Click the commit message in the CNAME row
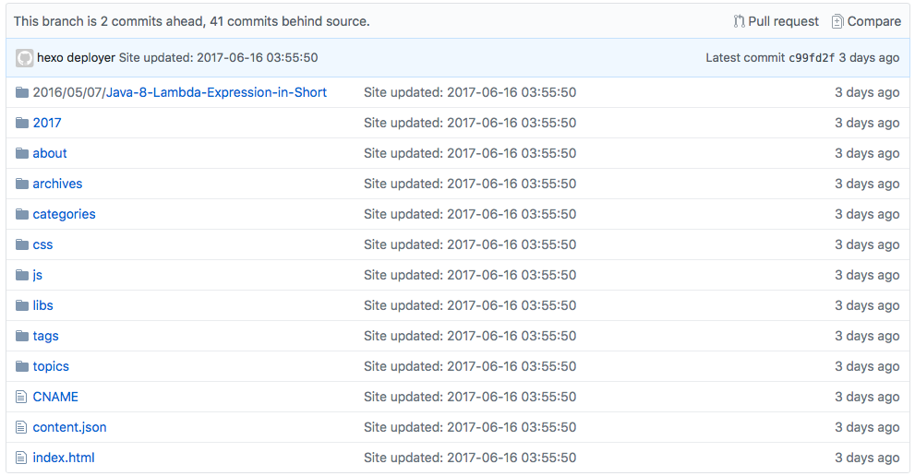 point(470,397)
